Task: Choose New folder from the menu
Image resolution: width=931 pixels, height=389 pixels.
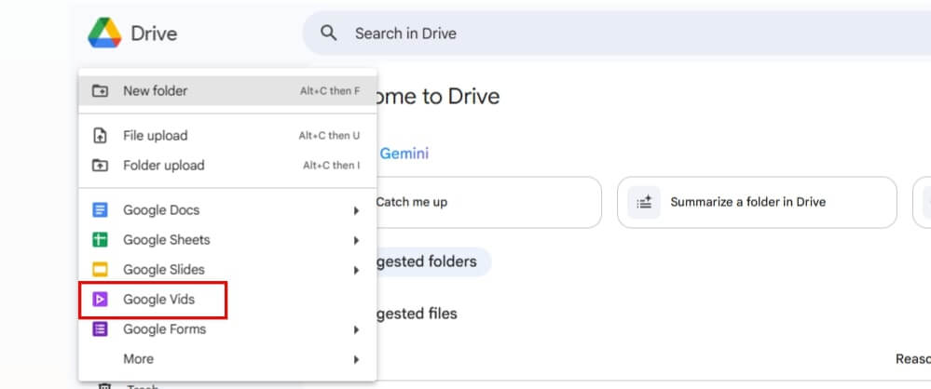Action: click(x=227, y=90)
